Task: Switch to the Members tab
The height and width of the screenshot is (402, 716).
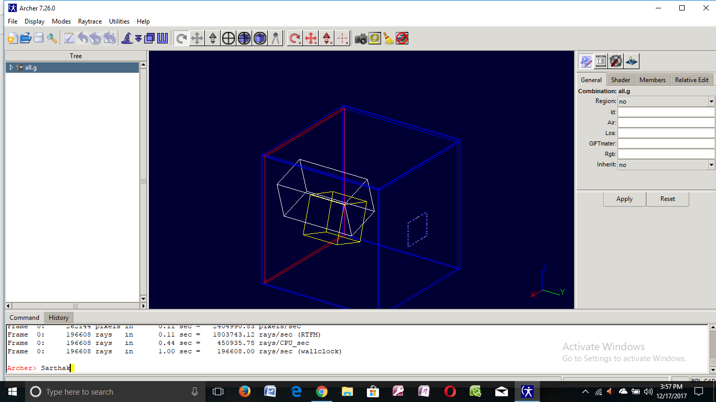Action: (x=653, y=80)
